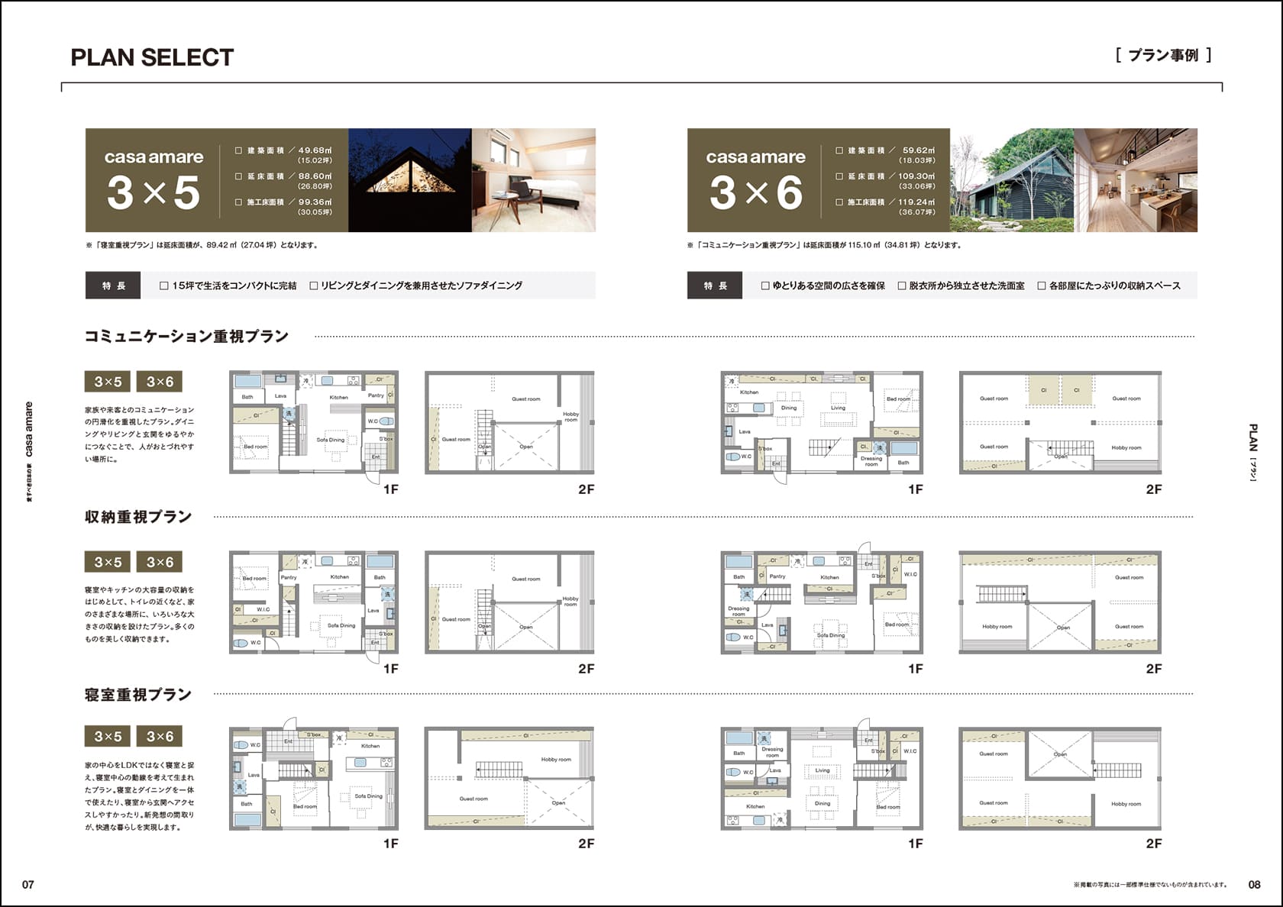The height and width of the screenshot is (907, 1283).
Task: Select the 3×6 badge in コミュニケーション重視プラン
Action: point(160,382)
